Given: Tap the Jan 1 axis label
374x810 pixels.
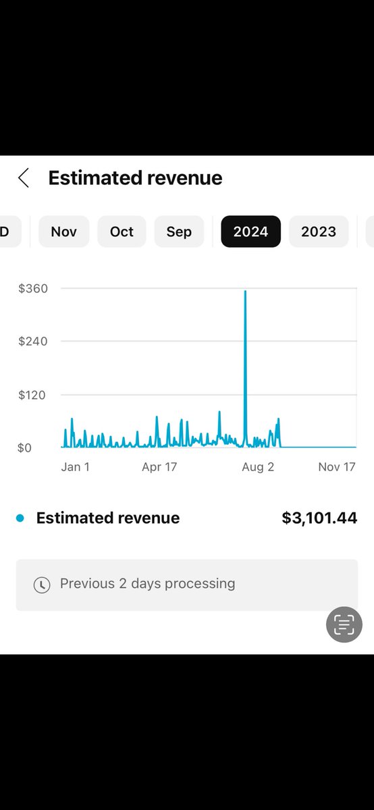Looking at the screenshot, I should click(75, 467).
